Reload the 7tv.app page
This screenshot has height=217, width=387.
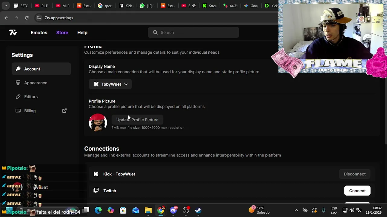point(27,18)
